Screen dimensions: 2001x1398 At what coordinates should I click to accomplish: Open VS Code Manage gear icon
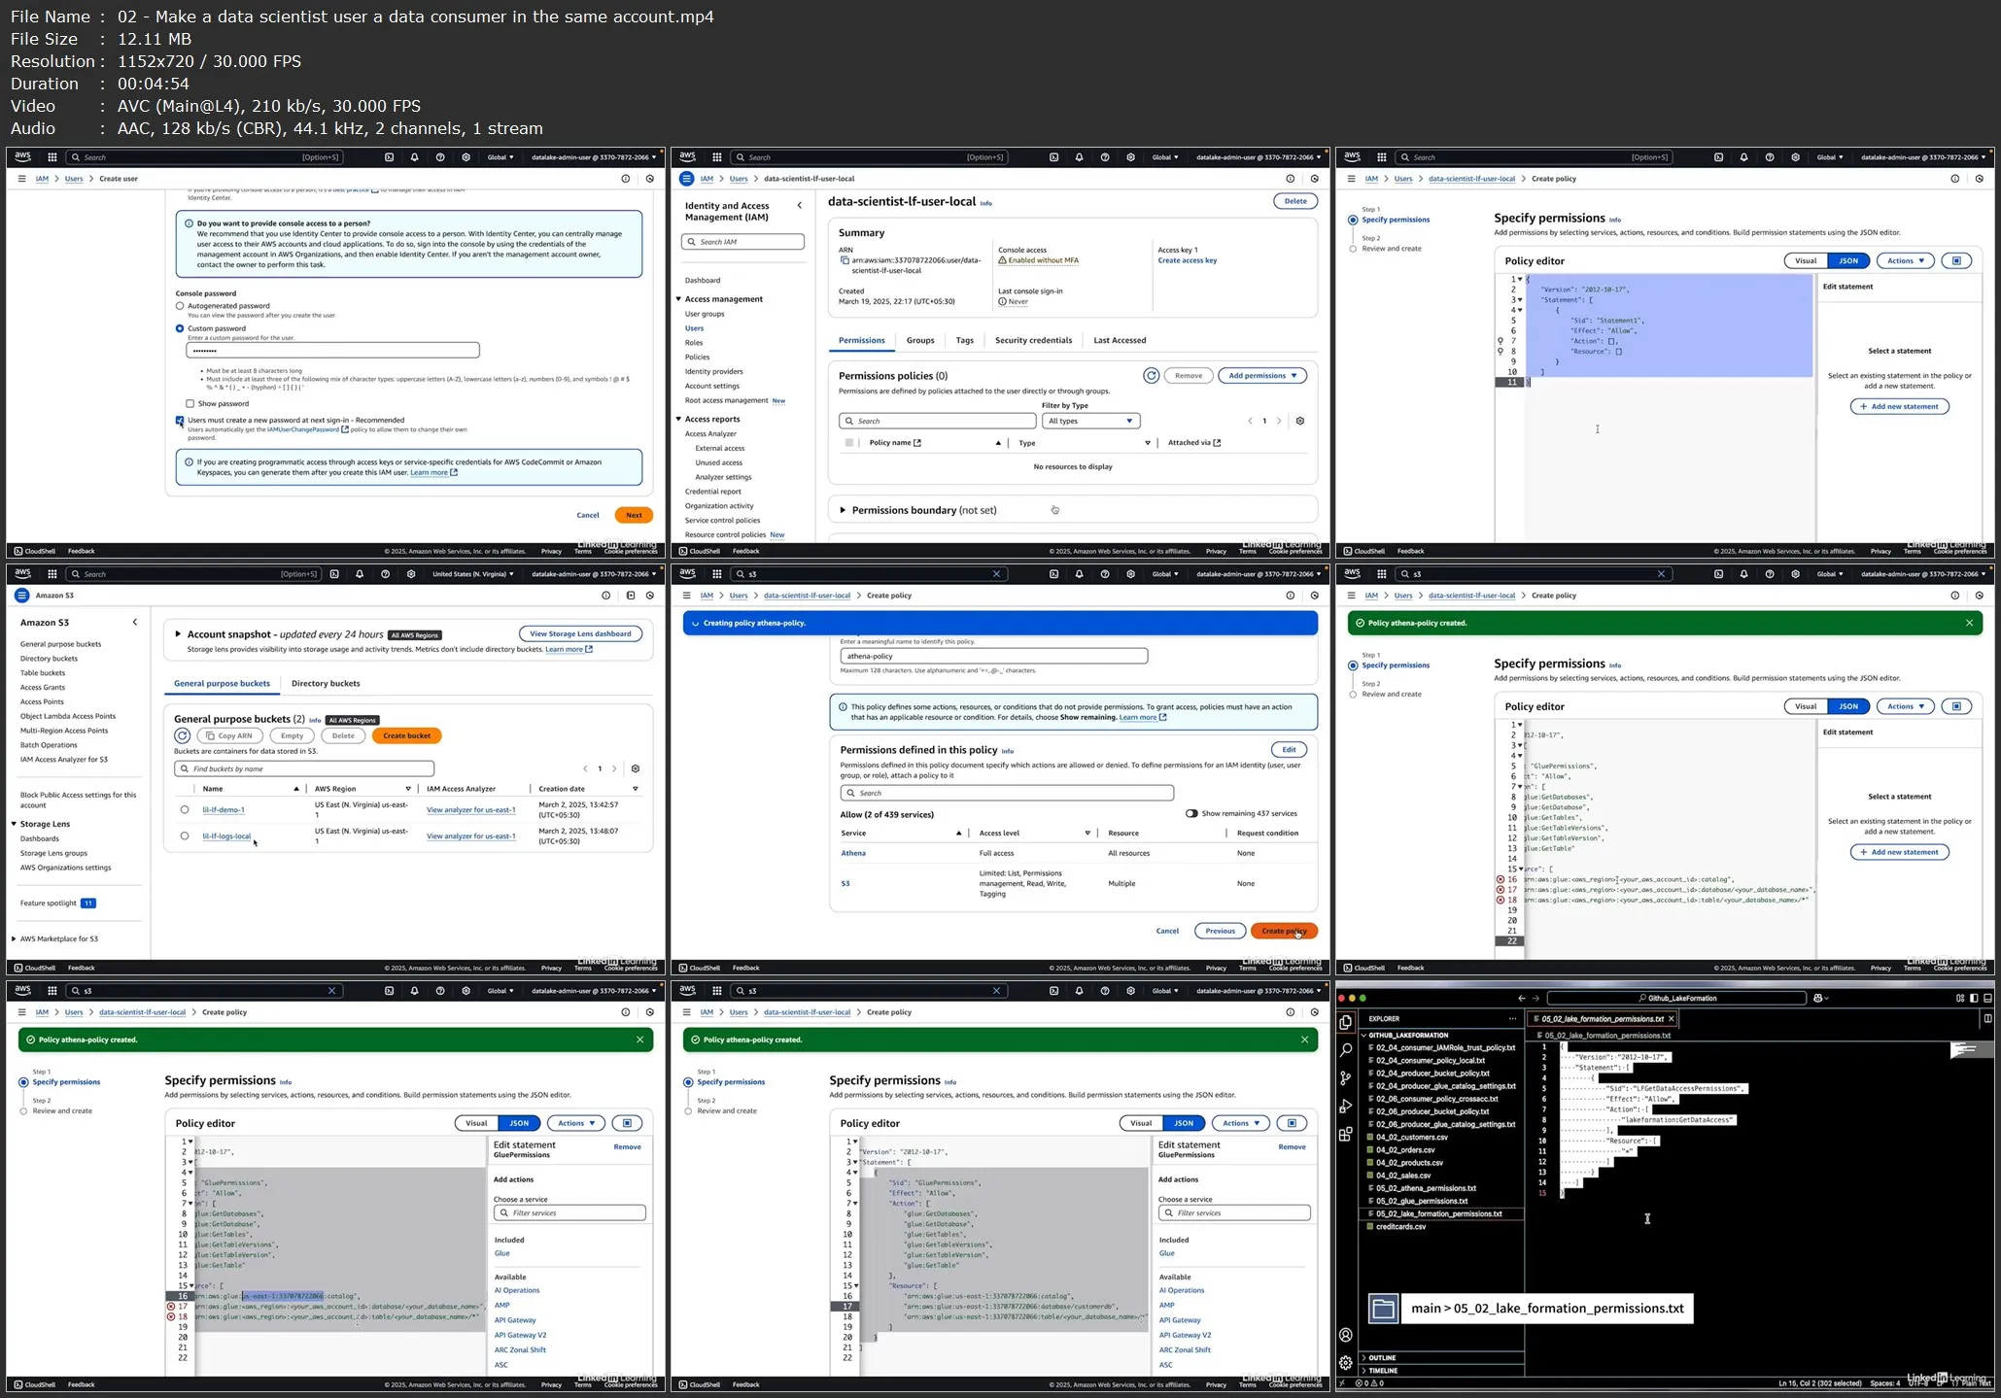pyautogui.click(x=1345, y=1363)
